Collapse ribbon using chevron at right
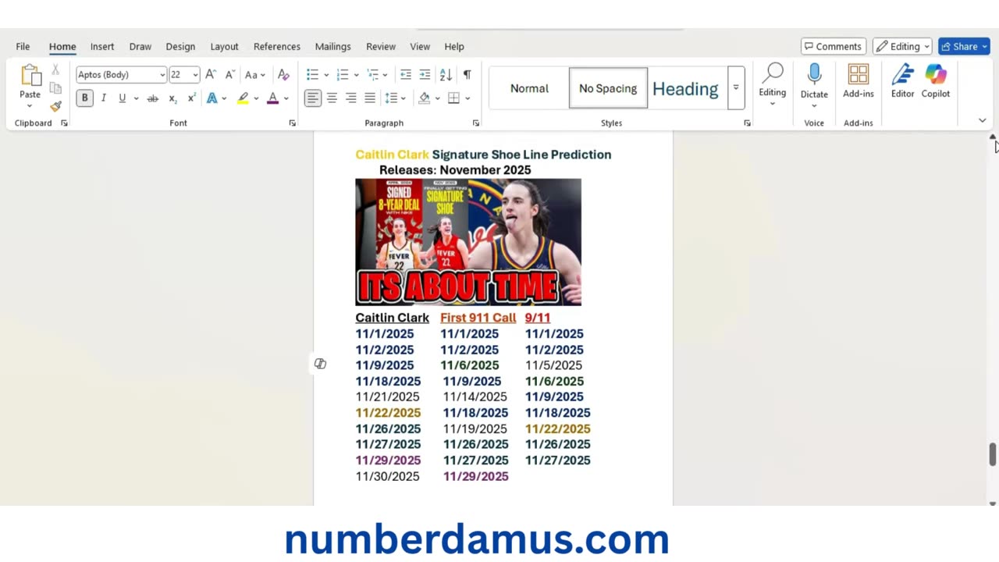 tap(983, 121)
